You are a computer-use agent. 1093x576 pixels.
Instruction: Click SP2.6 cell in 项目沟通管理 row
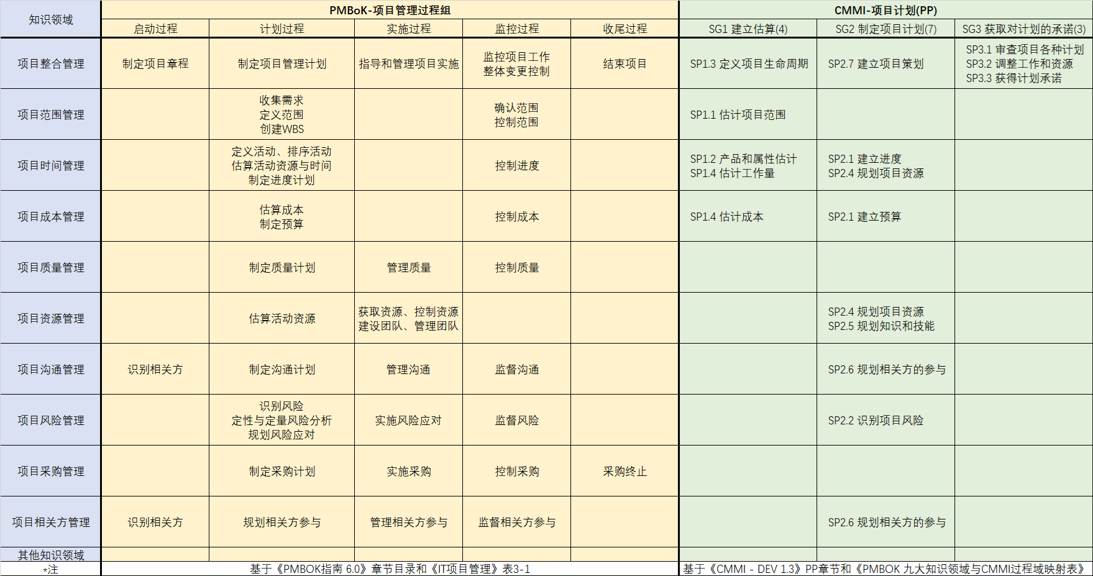pos(885,369)
